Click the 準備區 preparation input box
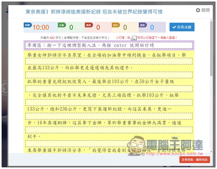 coord(108,45)
